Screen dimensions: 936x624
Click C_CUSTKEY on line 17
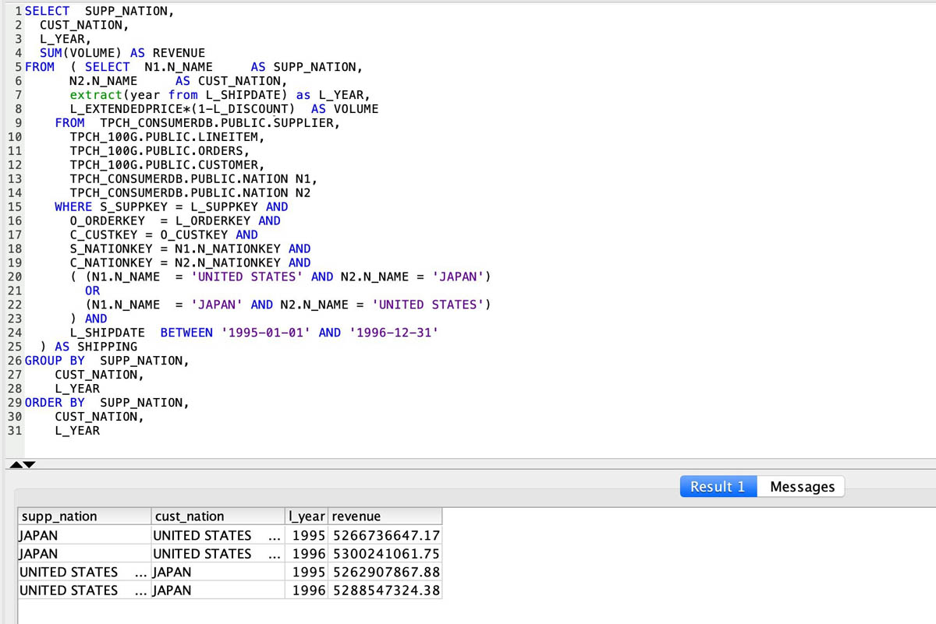[104, 235]
